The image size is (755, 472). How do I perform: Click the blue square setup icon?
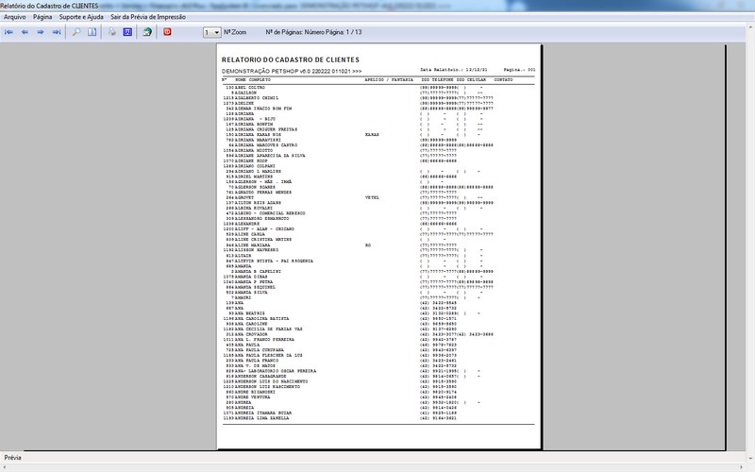[x=127, y=32]
